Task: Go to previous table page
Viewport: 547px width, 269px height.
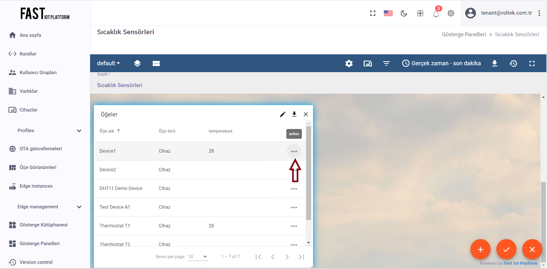Action: pos(272,257)
